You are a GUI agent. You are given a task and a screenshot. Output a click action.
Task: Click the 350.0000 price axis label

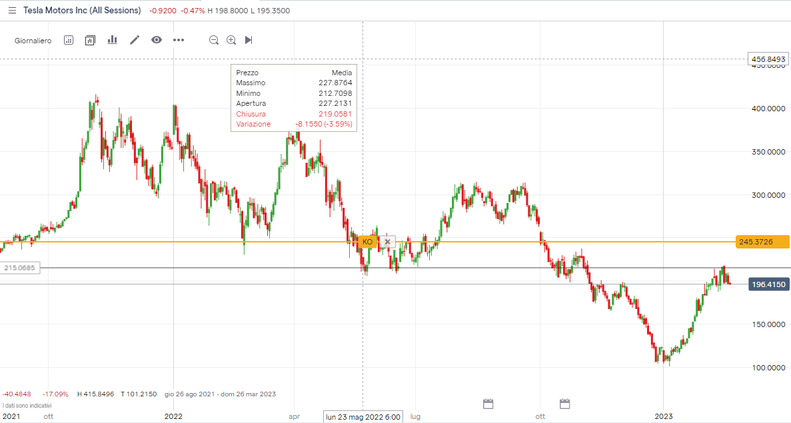tap(768, 152)
